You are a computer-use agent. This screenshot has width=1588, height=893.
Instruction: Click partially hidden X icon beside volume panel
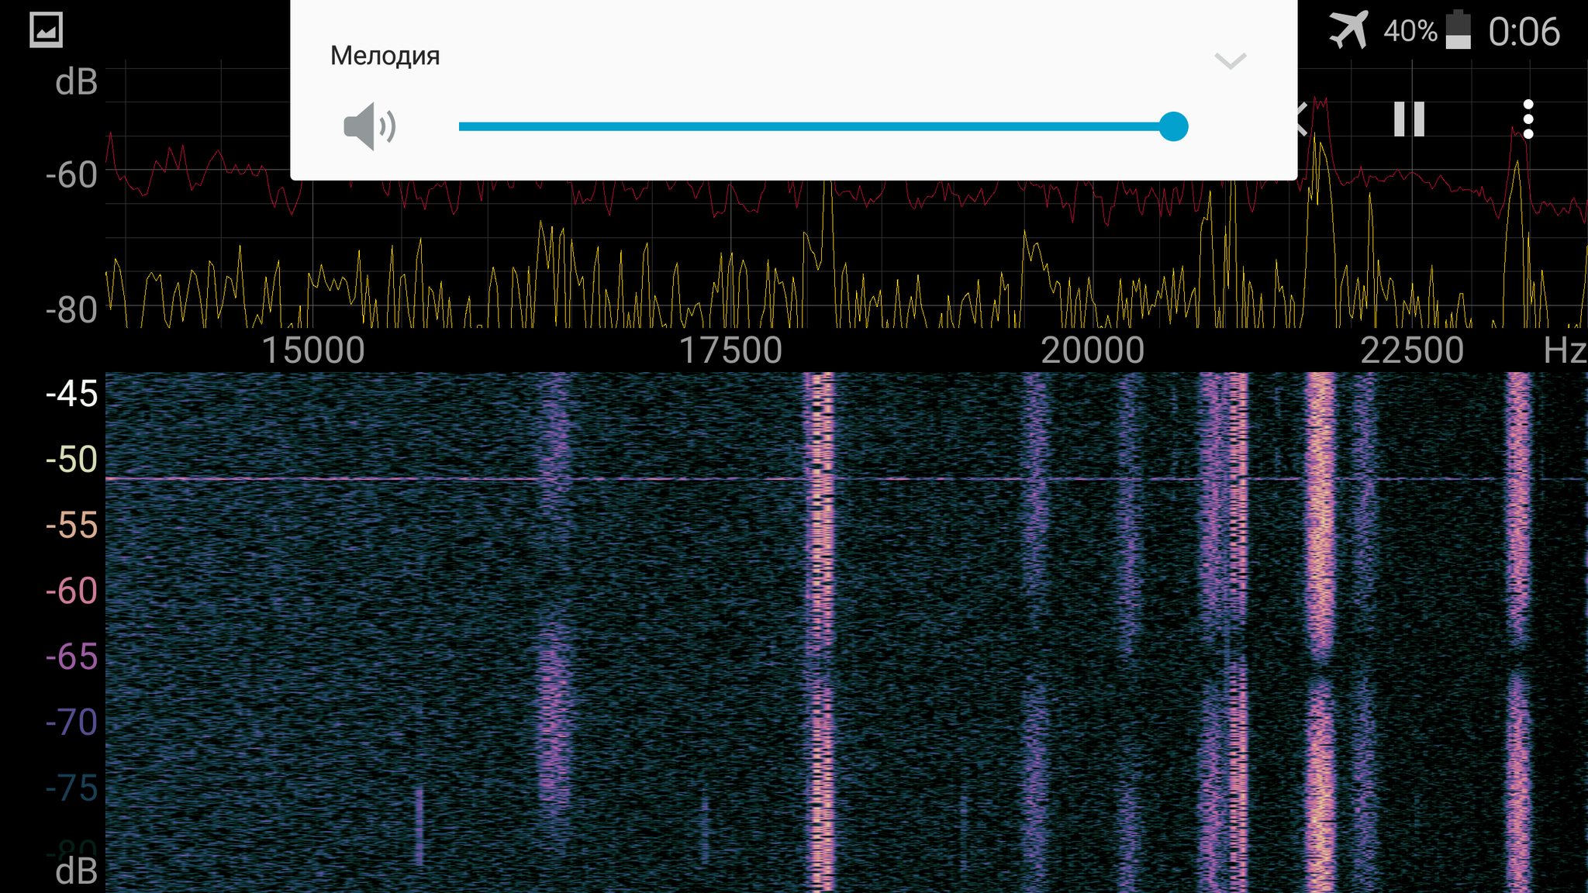point(1304,119)
